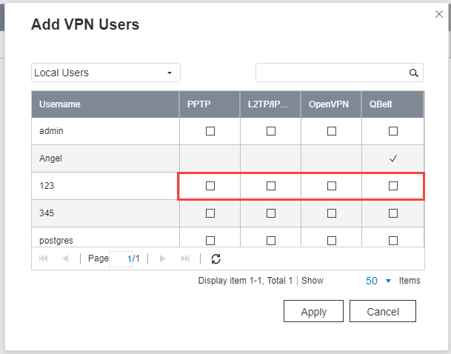This screenshot has width=451, height=354.
Task: Refresh the user list
Action: coord(216,258)
